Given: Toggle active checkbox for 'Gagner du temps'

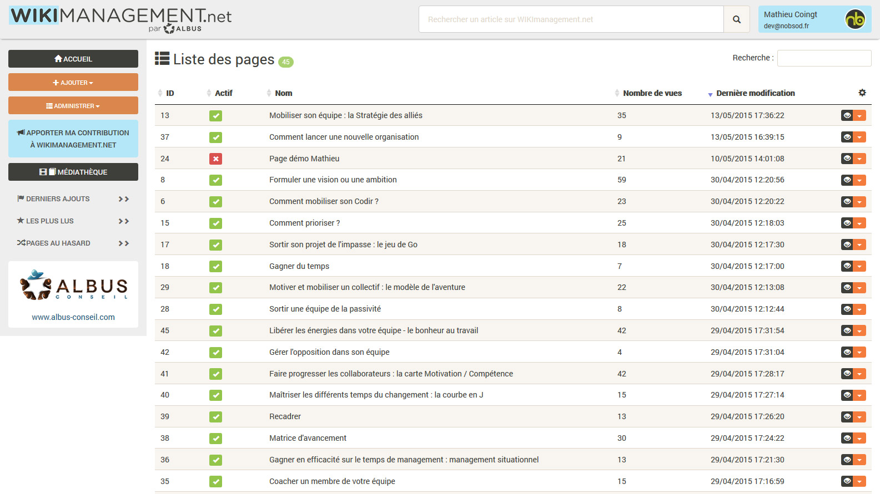Looking at the screenshot, I should pos(216,266).
